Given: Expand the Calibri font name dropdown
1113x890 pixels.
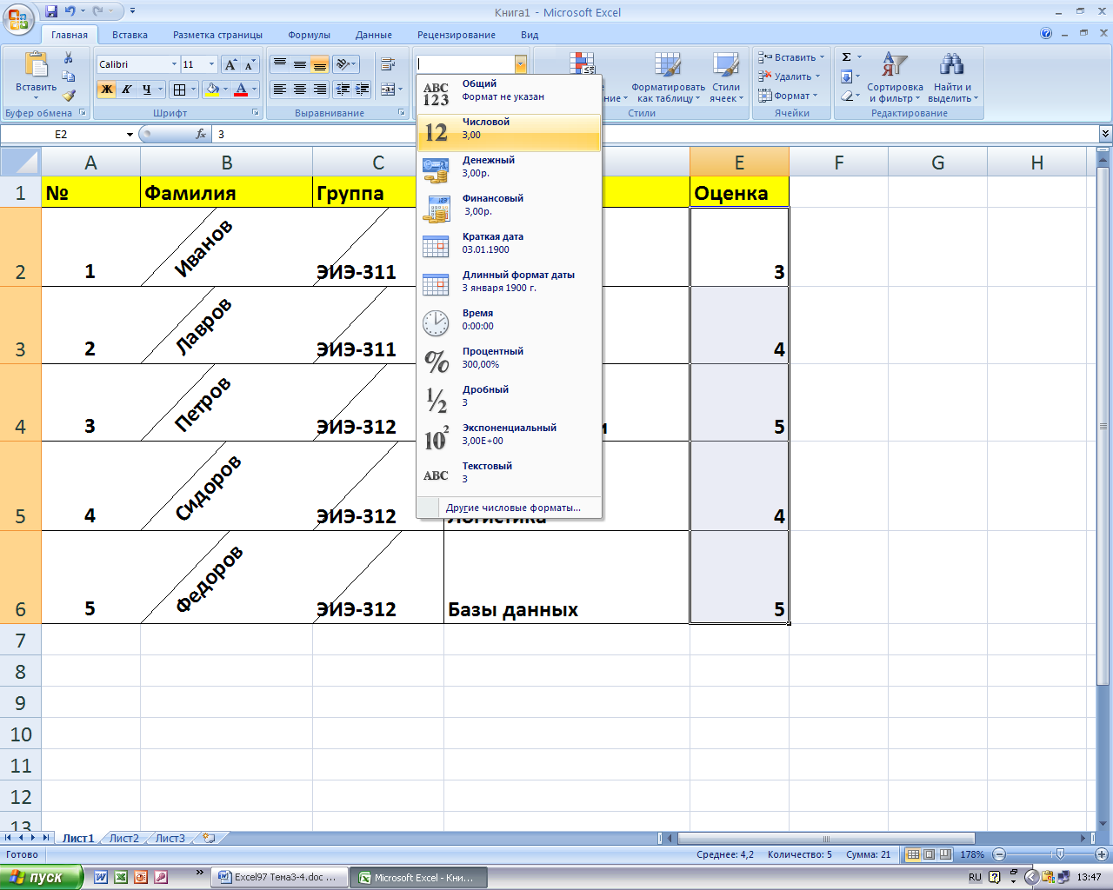Looking at the screenshot, I should click(x=175, y=64).
